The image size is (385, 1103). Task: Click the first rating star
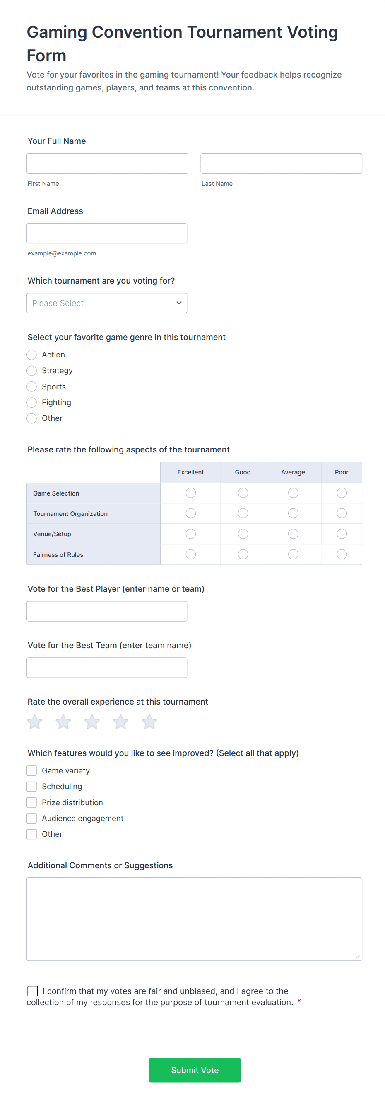click(35, 722)
